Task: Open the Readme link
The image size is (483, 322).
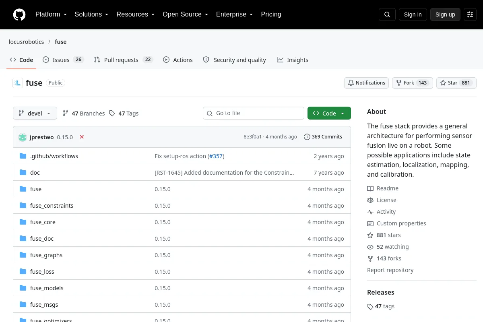Action: click(383, 188)
